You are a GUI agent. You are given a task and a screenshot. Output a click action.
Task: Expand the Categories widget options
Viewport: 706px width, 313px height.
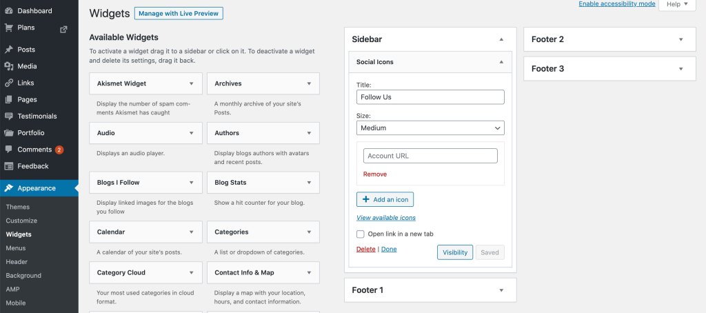pyautogui.click(x=309, y=232)
